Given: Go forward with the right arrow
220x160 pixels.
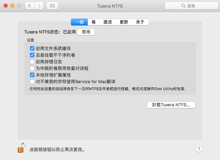Looking at the screenshot, I should pyautogui.click(x=39, y=6).
